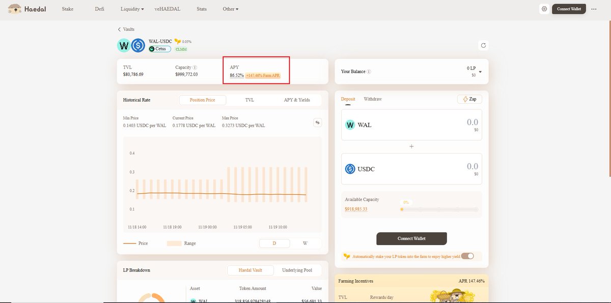This screenshot has height=303, width=611.
Task: Open the settings gear icon
Action: [x=544, y=9]
